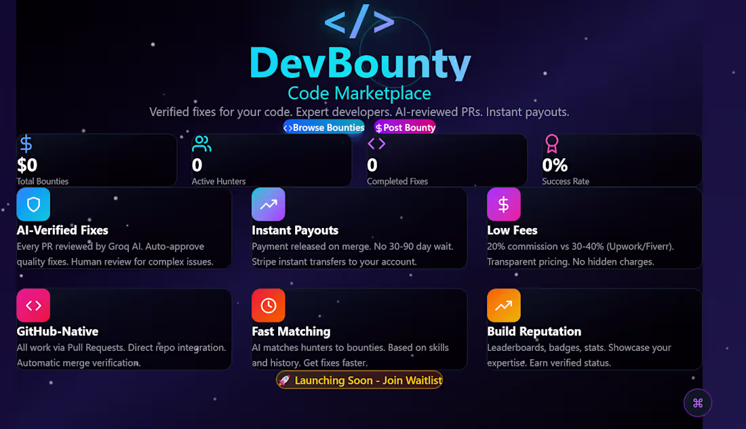Click the DevBounty code brackets logo

pos(359,22)
